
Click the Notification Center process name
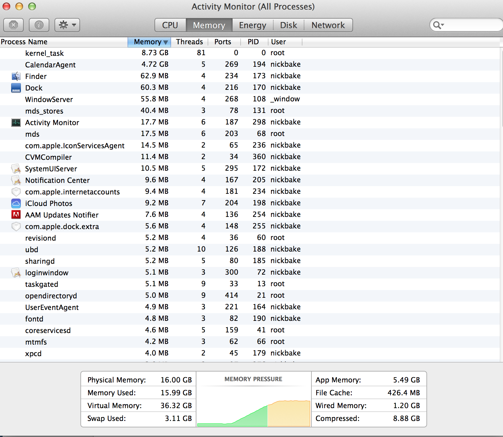(x=57, y=180)
